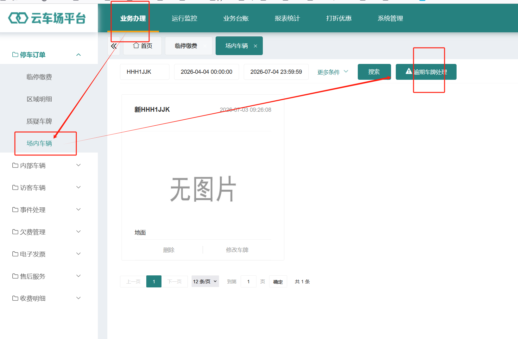This screenshot has height=339, width=518.
Task: Expand the 事件处理 chevron
Action: click(x=79, y=210)
